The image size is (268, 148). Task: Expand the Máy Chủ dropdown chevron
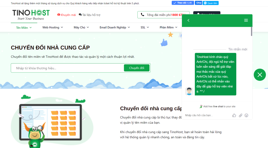pyautogui.click(x=88, y=27)
